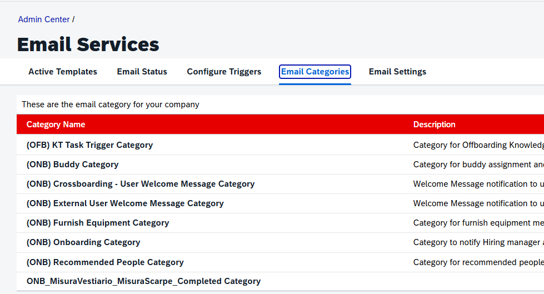Open the Email Status tab

tap(142, 72)
